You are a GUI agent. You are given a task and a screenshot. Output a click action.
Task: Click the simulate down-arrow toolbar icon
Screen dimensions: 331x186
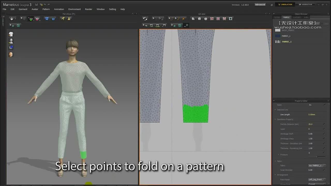coord(12,19)
